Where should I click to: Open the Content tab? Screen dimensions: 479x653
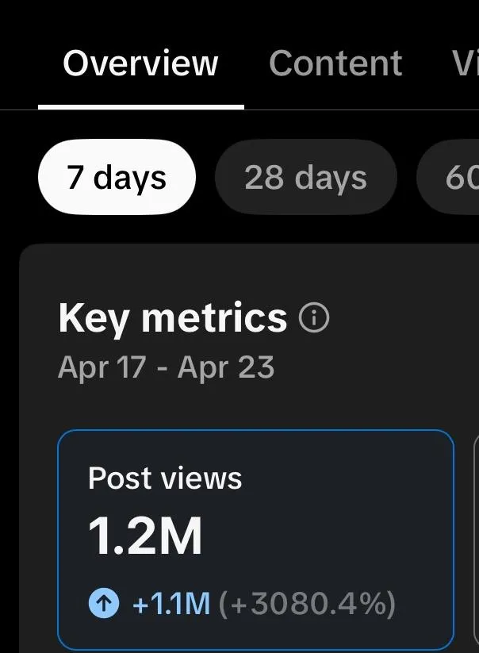(x=335, y=63)
